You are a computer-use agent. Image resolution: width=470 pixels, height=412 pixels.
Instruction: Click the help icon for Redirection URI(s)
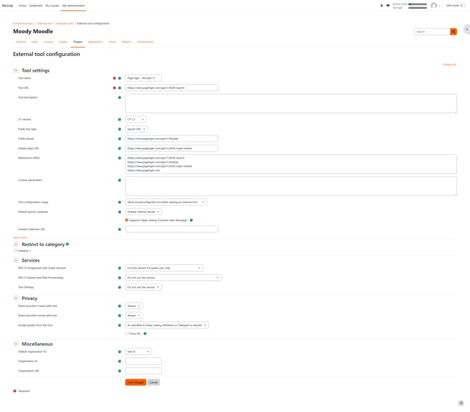coord(120,158)
